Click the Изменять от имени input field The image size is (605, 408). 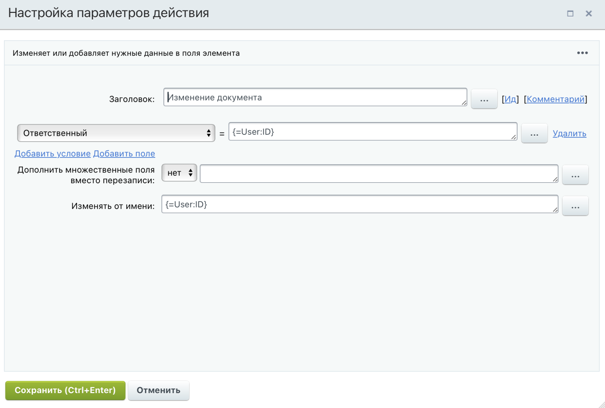pos(360,204)
